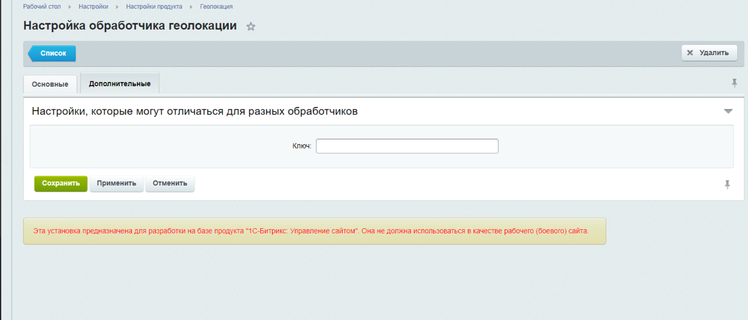Image resolution: width=748 pixels, height=320 pixels.
Task: Open breadcrumb arrow after Настройки продукта
Action: point(191,7)
